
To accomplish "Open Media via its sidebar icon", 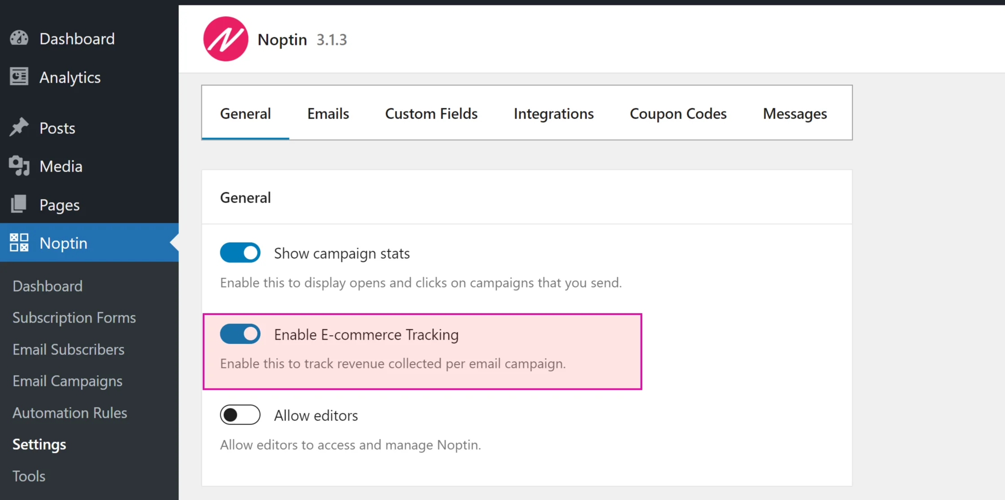I will click(18, 166).
